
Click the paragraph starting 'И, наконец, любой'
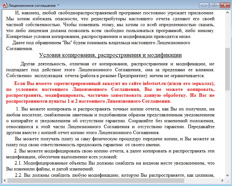click(x=110, y=25)
